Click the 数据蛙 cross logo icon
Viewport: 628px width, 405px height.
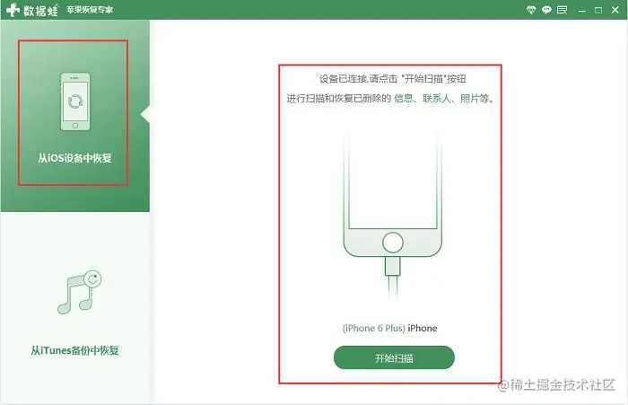(x=13, y=10)
